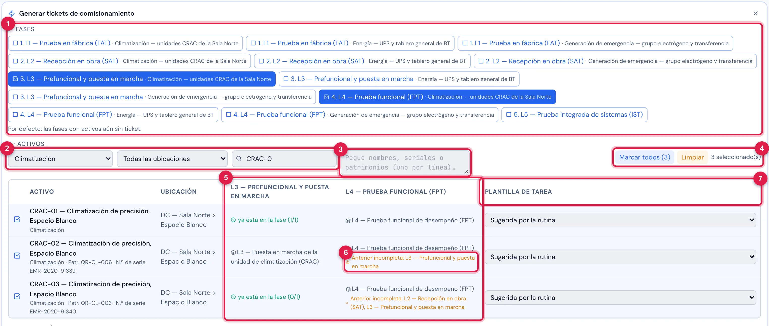Click the PLANTILLA DE TAREA column header
The image size is (769, 326).
(x=518, y=192)
